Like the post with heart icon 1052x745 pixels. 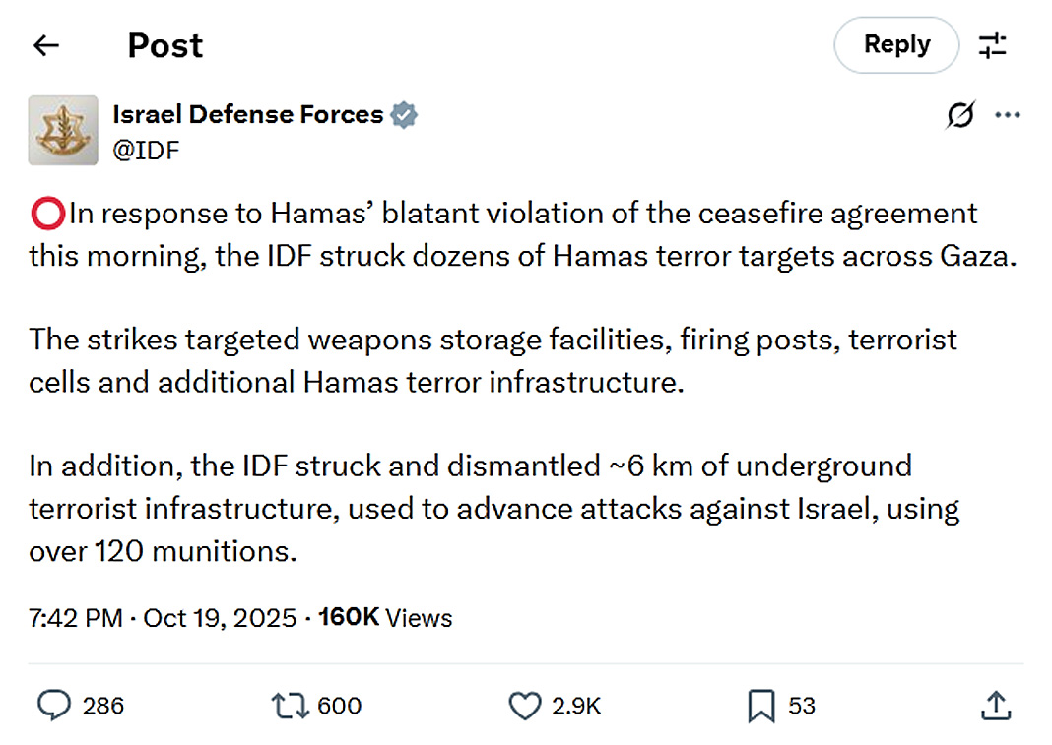[525, 705]
